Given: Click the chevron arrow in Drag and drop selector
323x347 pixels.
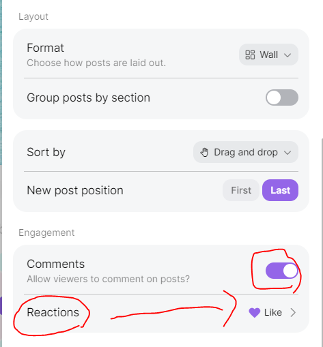Looking at the screenshot, I should [287, 153].
